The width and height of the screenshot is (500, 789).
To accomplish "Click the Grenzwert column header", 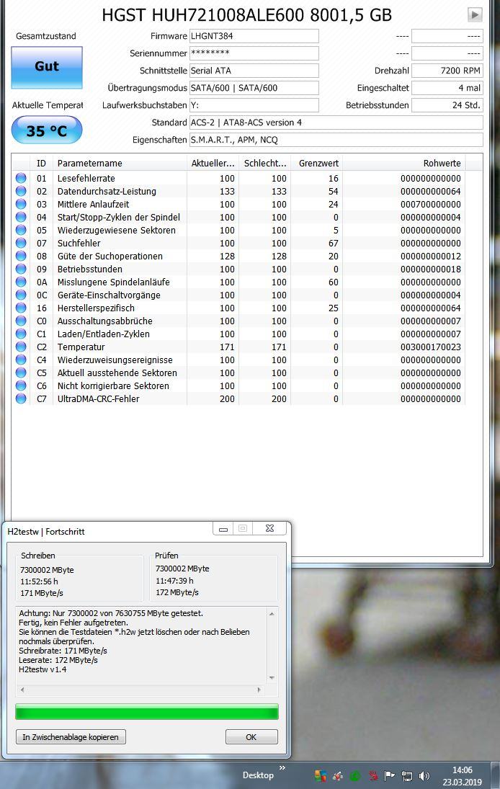I will pos(316,163).
